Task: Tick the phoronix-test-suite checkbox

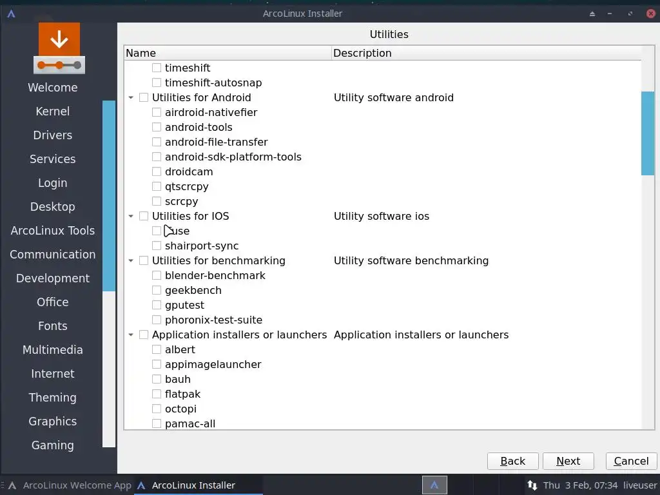Action: [x=157, y=320]
